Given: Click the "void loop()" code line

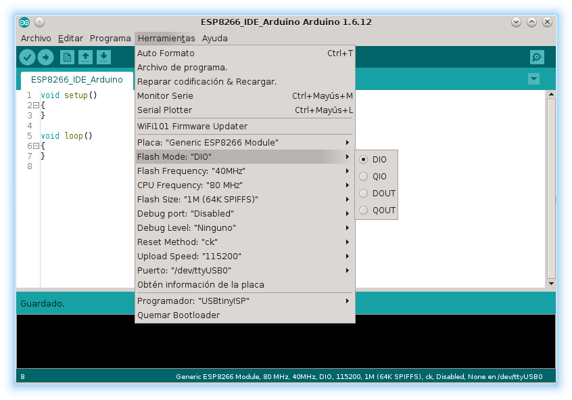Looking at the screenshot, I should point(66,136).
